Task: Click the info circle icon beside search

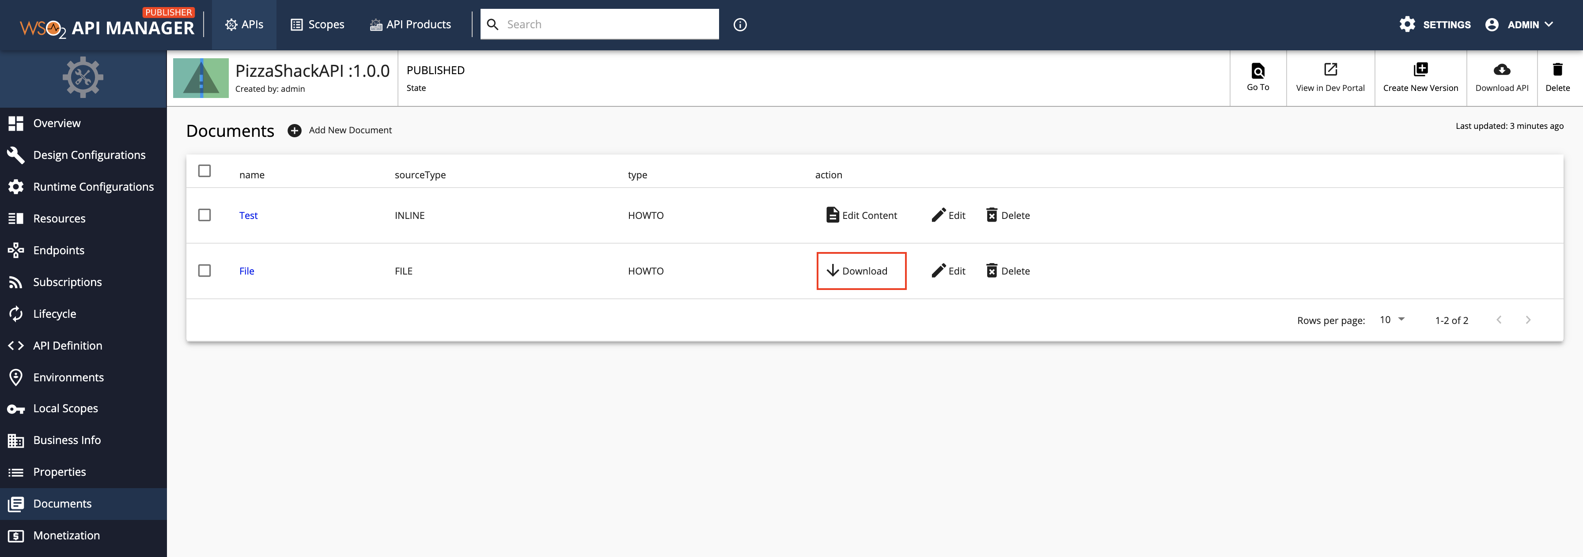Action: [x=740, y=25]
